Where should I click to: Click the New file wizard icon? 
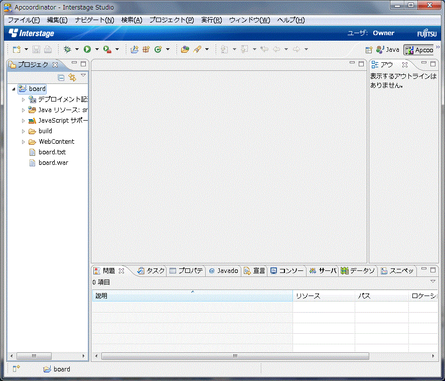[16, 49]
